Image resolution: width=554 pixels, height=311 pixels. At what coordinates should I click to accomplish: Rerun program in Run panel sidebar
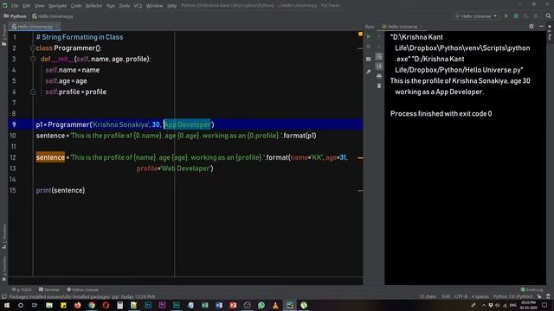(x=369, y=36)
